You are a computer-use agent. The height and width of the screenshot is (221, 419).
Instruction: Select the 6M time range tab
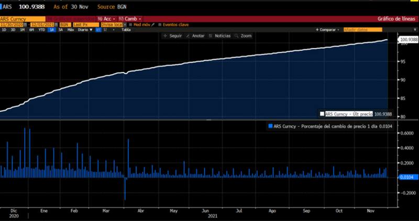coord(31,30)
